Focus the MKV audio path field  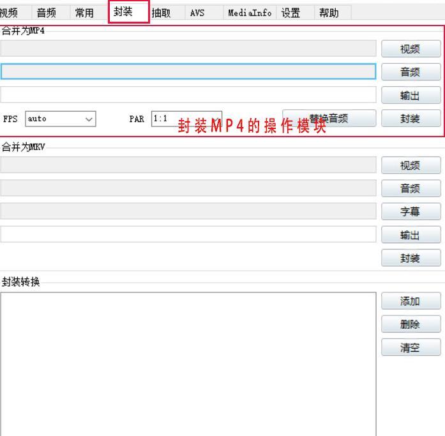point(188,188)
